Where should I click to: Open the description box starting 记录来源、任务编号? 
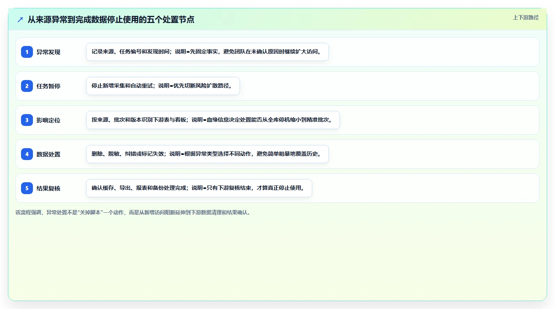207,52
